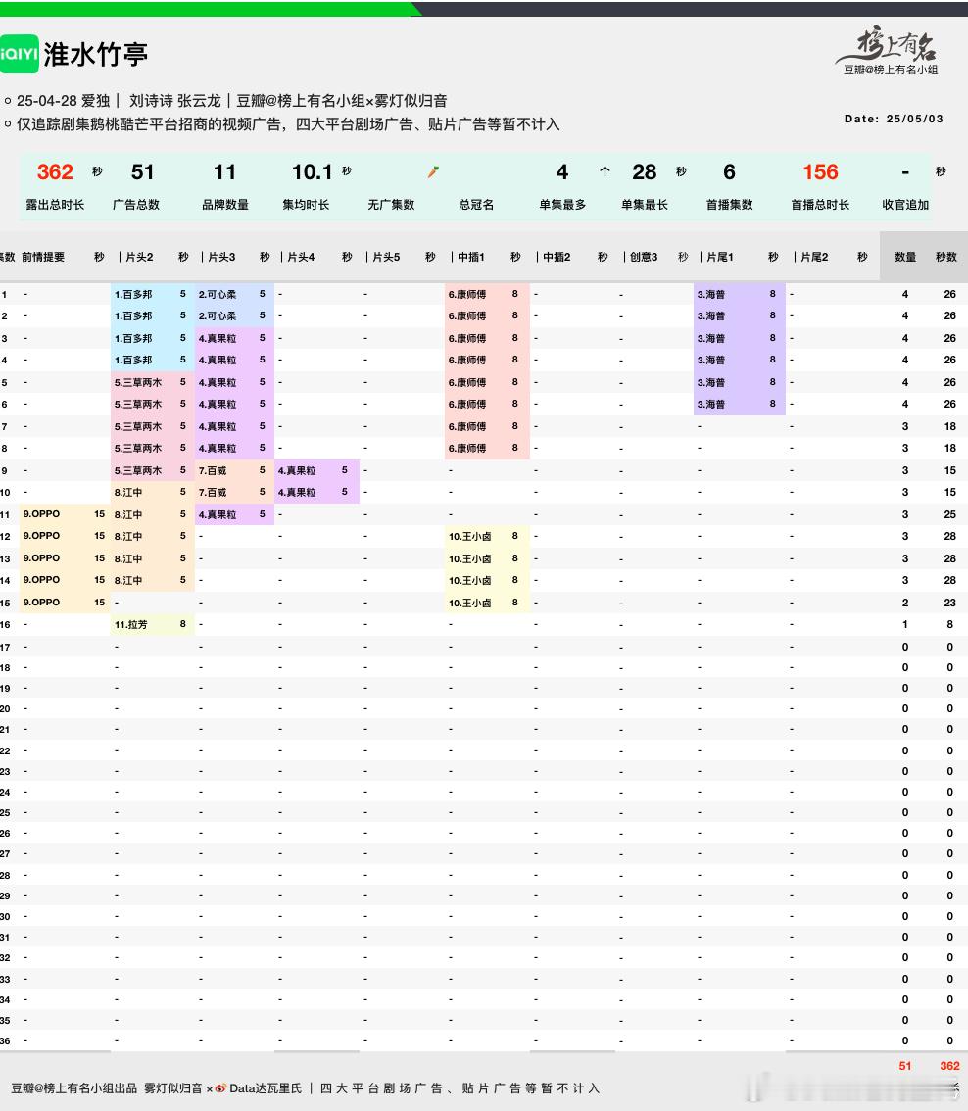Click the 集均时长 label

tap(306, 204)
